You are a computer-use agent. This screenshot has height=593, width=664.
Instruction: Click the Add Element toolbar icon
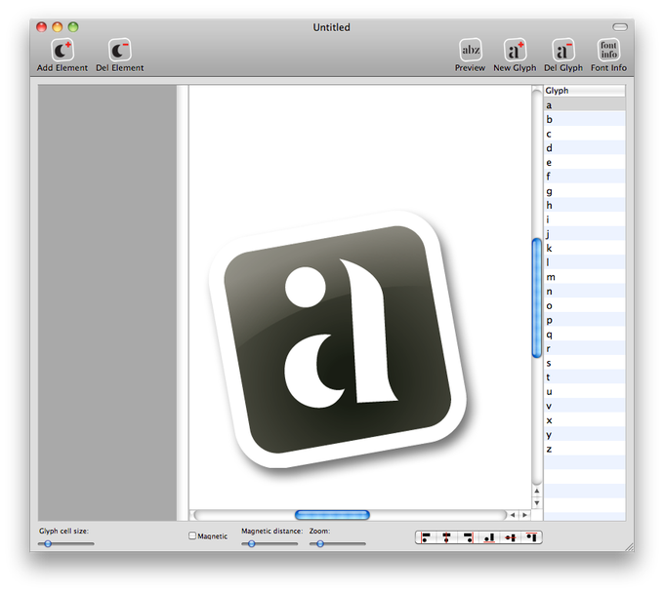[x=62, y=51]
